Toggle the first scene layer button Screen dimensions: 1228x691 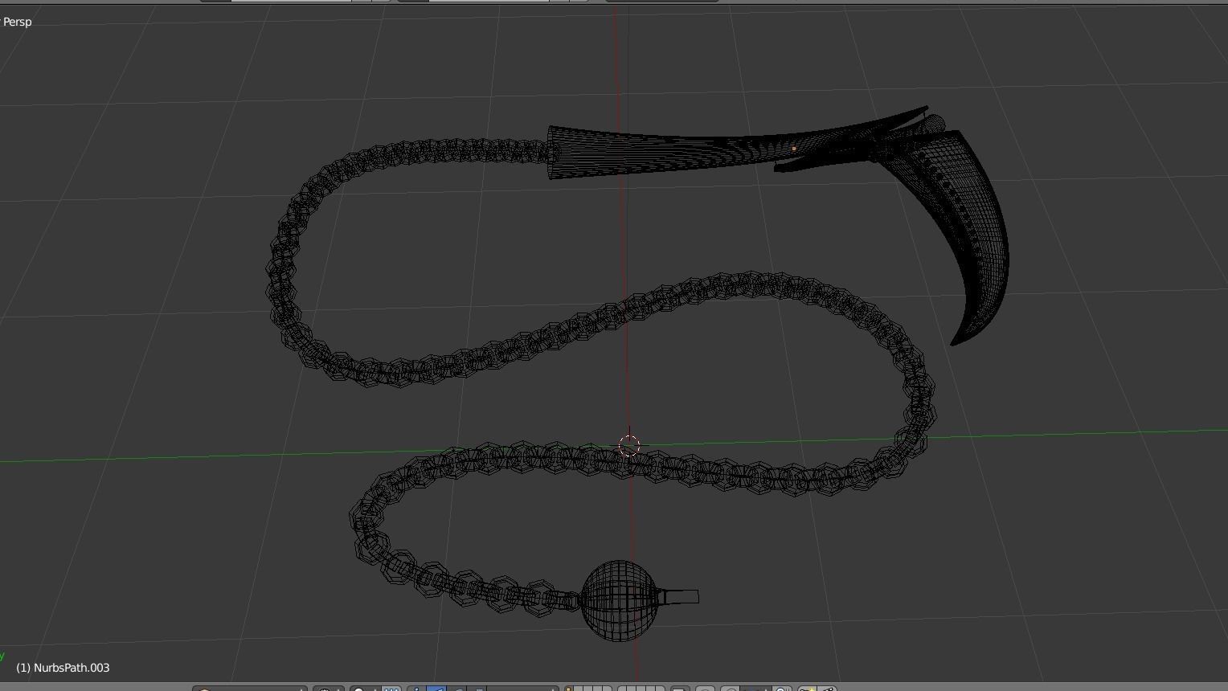(569, 688)
